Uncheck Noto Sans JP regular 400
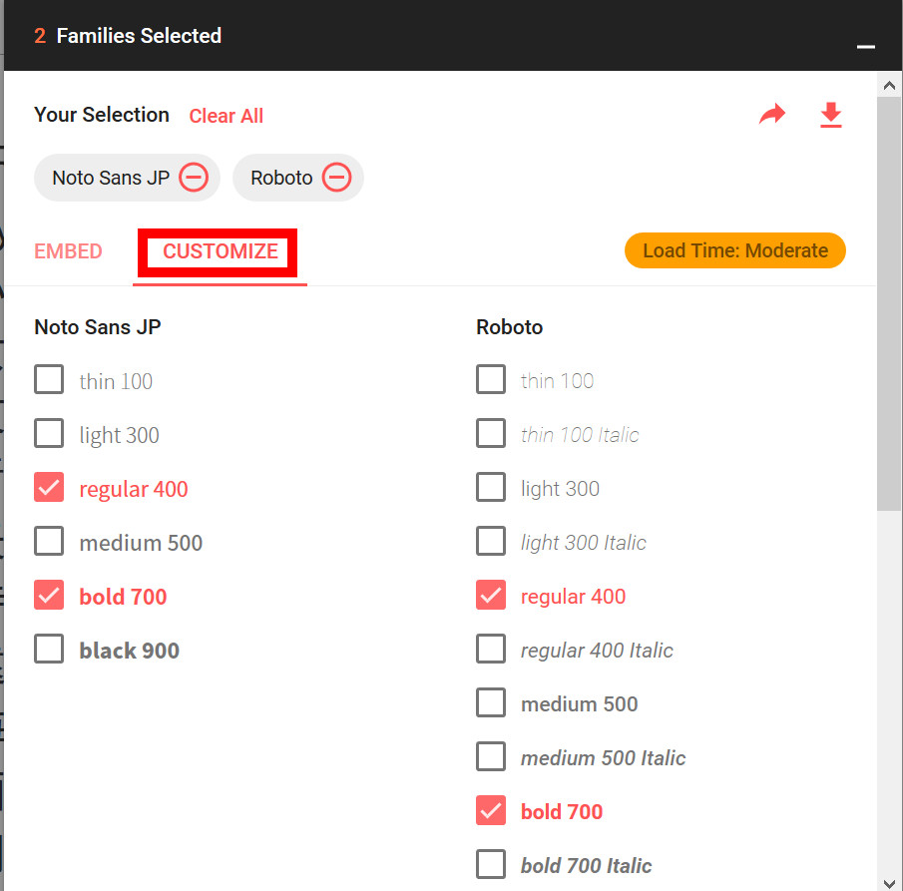The image size is (903, 891). coord(49,487)
